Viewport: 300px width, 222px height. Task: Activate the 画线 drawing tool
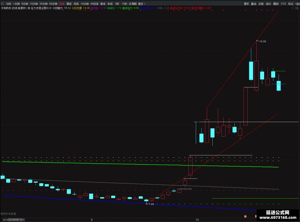(x=276, y=3)
